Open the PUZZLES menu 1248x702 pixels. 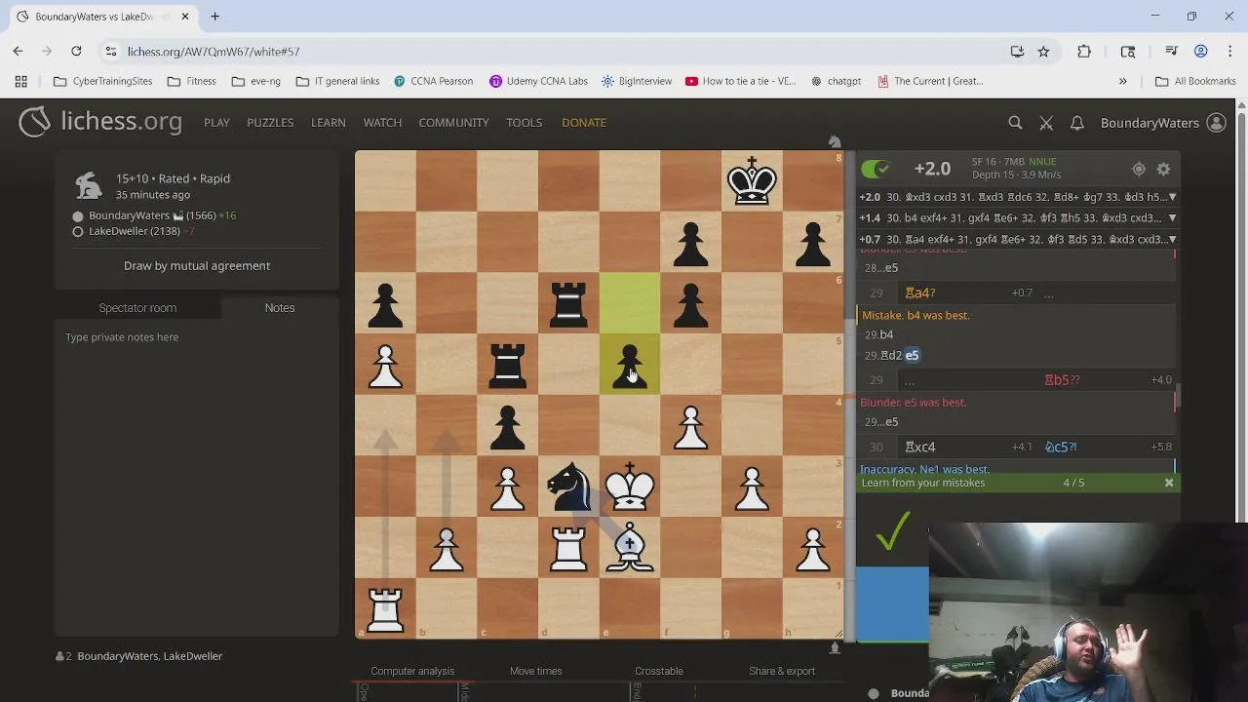pos(270,123)
